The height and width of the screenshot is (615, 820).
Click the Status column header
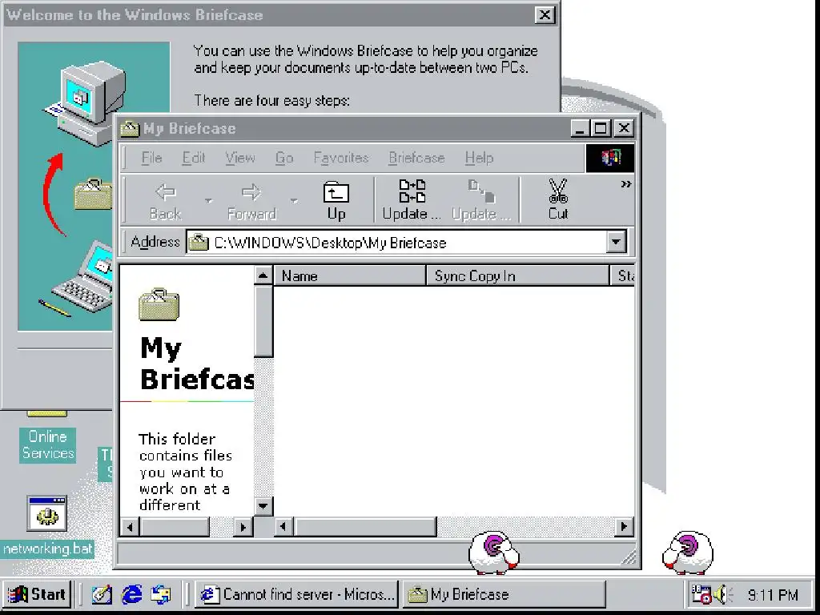(x=622, y=275)
